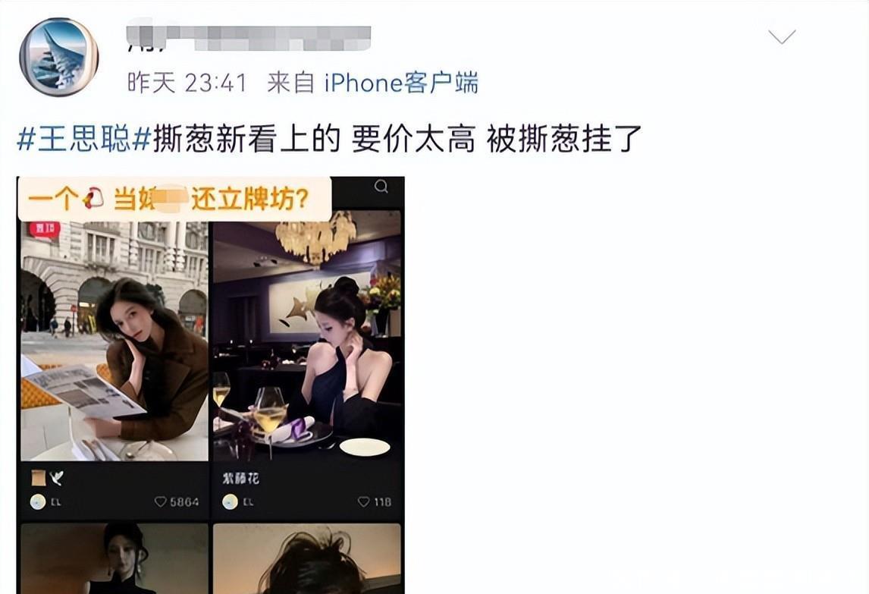This screenshot has width=869, height=594.
Task: Tap the search magnifier in embedded image
Action: tap(381, 186)
